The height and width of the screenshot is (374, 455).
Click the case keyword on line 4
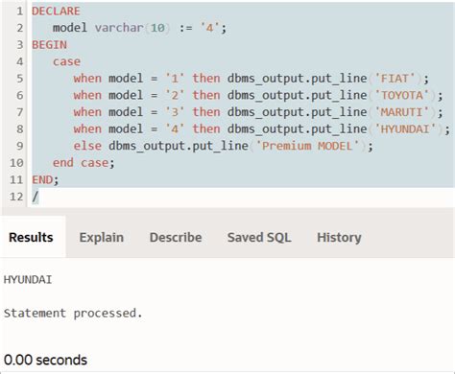pyautogui.click(x=66, y=61)
